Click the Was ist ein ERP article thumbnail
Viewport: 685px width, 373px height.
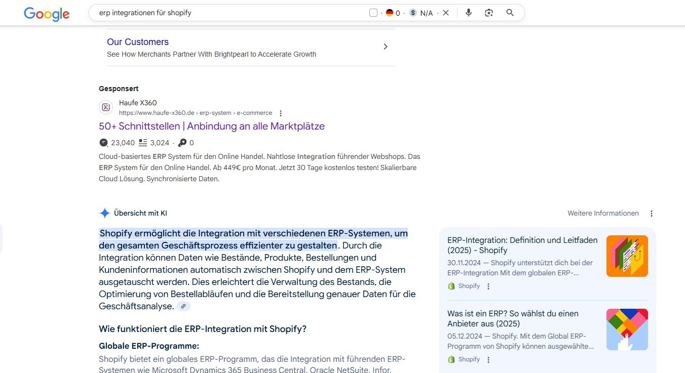point(627,329)
